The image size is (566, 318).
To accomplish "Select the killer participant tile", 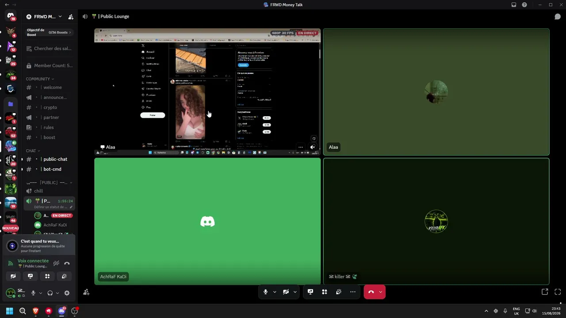I will (x=436, y=221).
